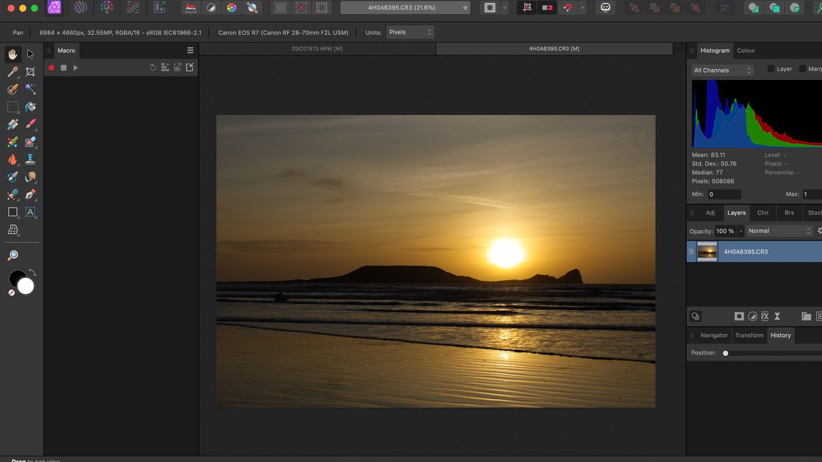
Task: Switch to the DSC01913.ARW document tab
Action: 317,49
